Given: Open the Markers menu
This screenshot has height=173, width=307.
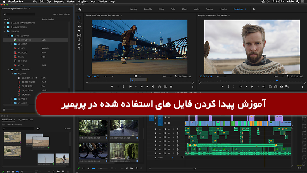Looking at the screenshot, I should [71, 1].
